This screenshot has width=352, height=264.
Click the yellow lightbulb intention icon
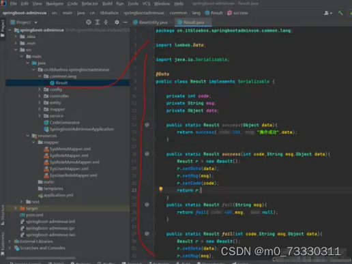(161, 189)
